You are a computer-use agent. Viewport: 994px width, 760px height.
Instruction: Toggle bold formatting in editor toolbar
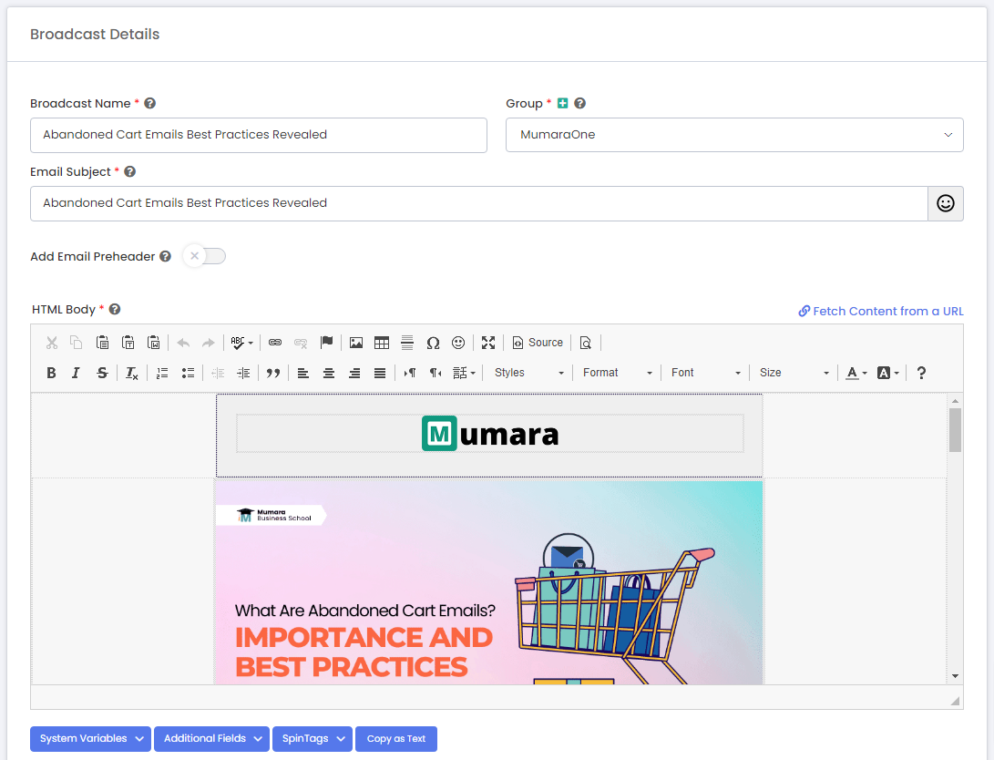tap(51, 373)
